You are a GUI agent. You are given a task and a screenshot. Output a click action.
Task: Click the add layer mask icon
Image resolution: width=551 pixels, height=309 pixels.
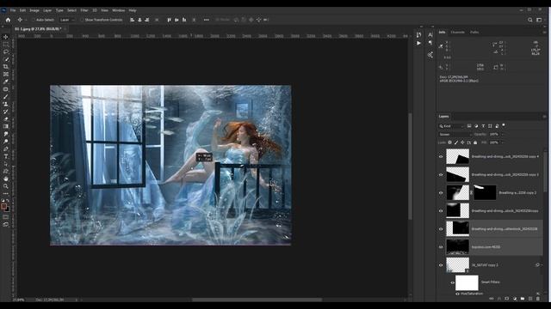point(507,299)
